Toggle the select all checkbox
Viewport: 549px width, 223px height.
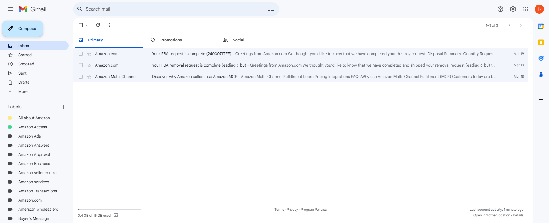tap(81, 25)
